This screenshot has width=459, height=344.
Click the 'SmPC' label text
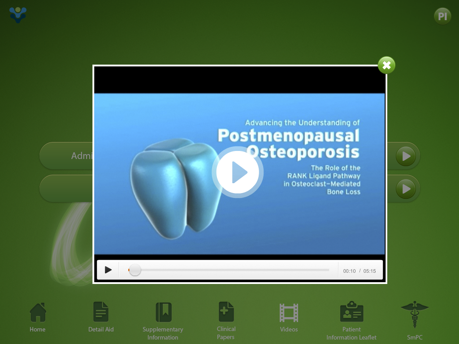click(415, 337)
